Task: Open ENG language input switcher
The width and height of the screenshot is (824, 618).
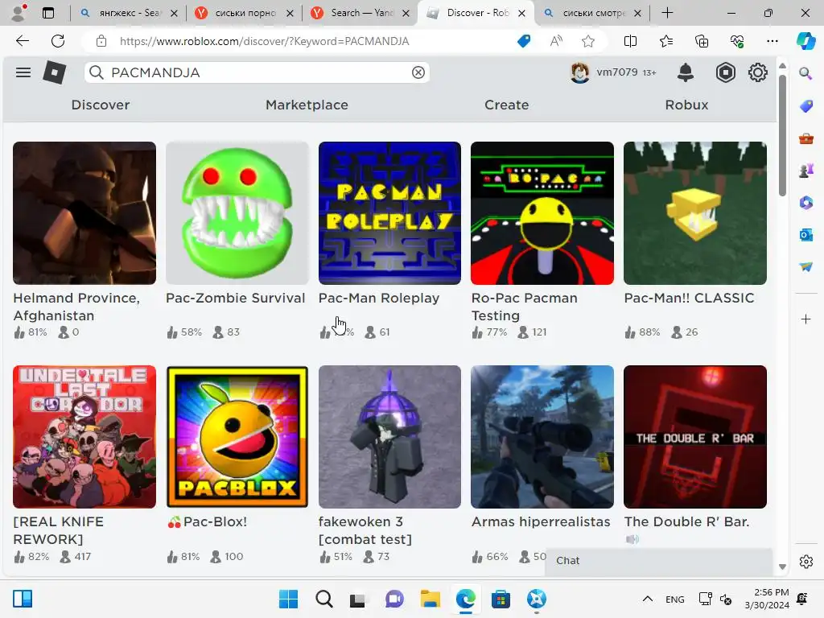Action: pos(675,599)
